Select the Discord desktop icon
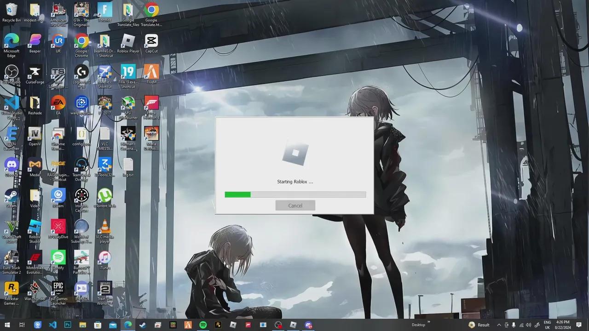Viewport: 589px width, 331px height. [x=12, y=167]
